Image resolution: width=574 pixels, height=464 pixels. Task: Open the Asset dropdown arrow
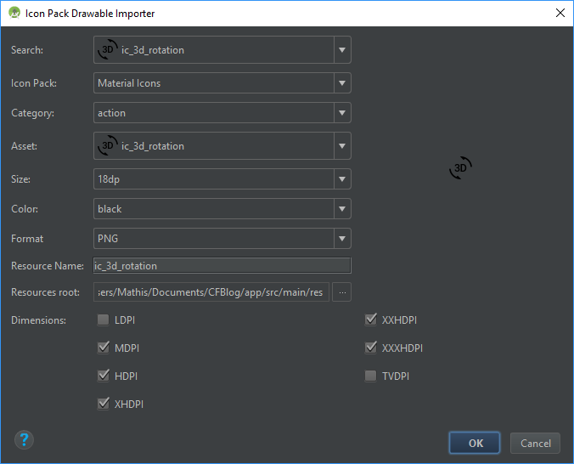pyautogui.click(x=342, y=146)
